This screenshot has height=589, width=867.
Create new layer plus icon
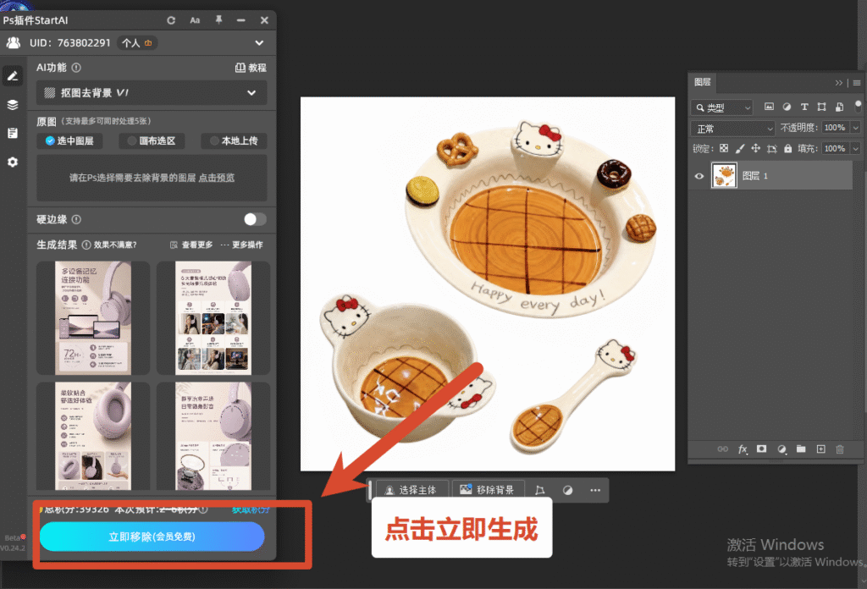(820, 449)
